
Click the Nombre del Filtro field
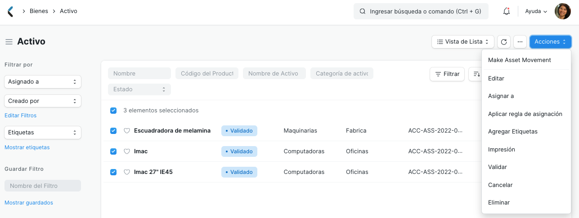click(x=43, y=186)
